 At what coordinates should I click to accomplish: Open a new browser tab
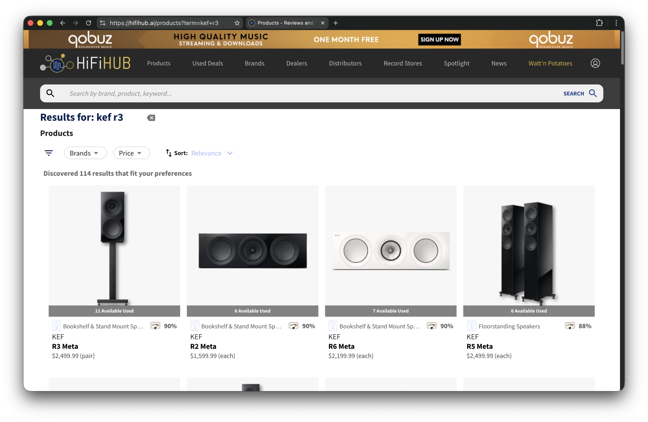click(335, 23)
